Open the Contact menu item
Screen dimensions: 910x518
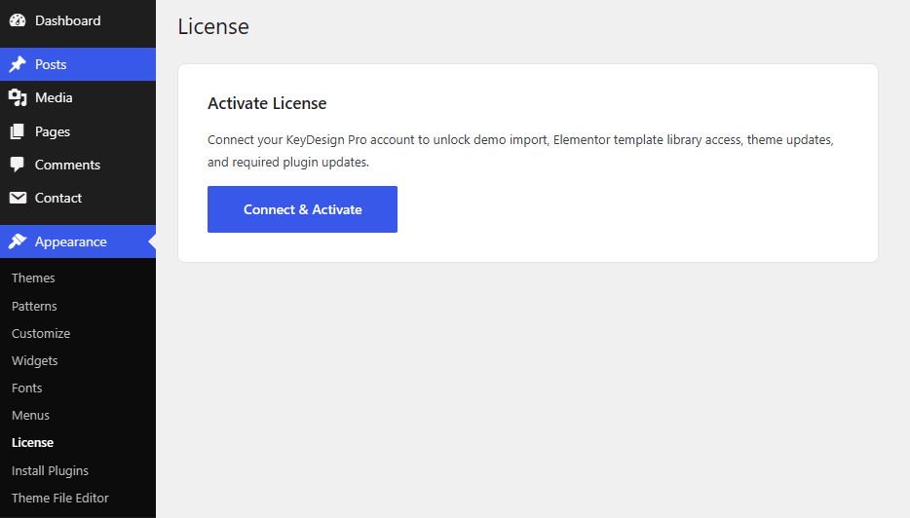[78, 198]
